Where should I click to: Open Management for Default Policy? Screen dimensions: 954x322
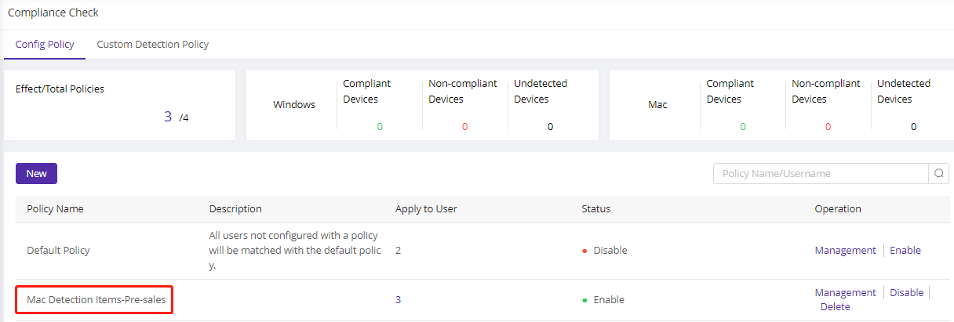tap(845, 251)
